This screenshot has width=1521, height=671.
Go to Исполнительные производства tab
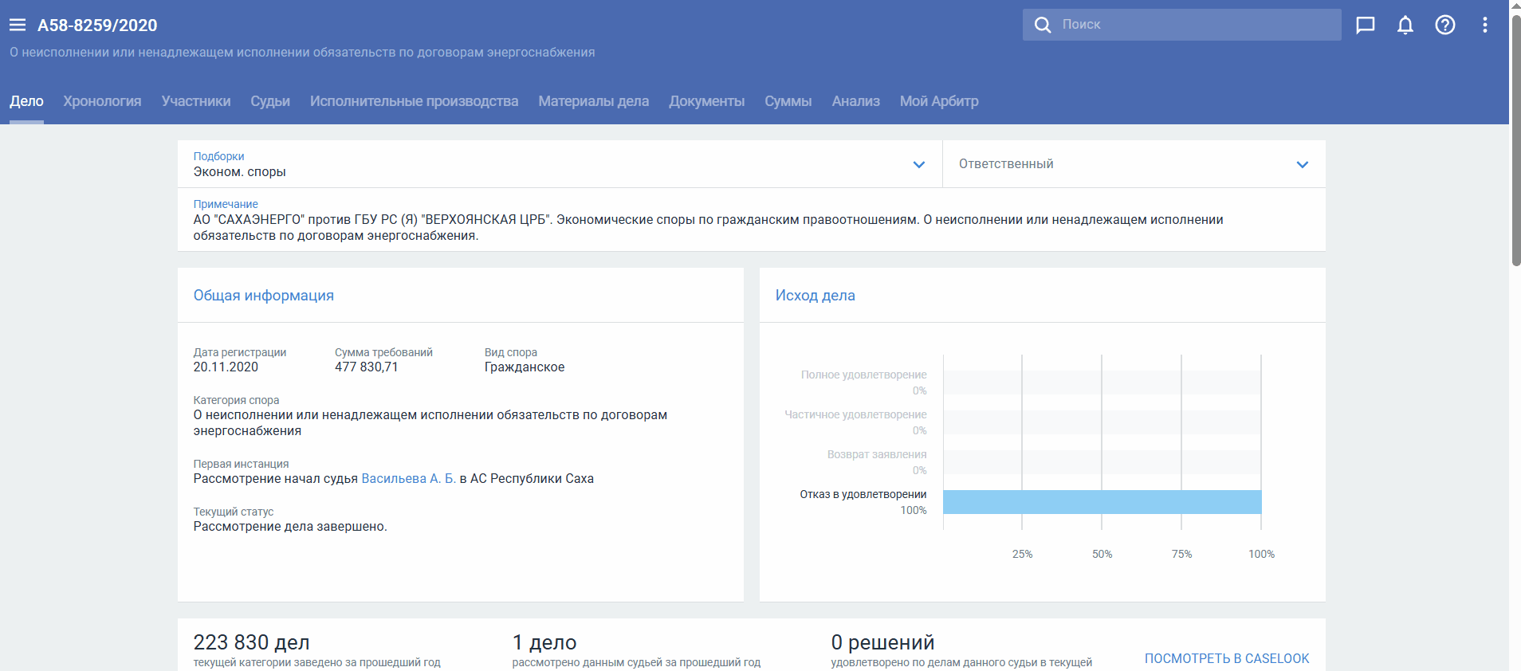point(414,101)
